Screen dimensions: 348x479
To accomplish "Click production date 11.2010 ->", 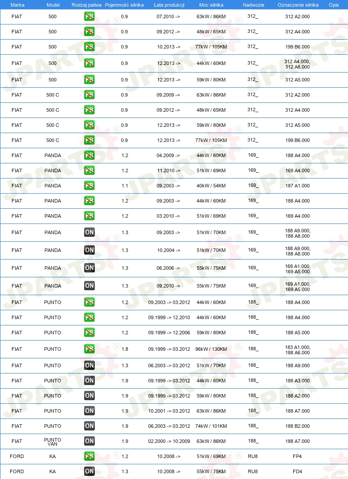I will (x=169, y=170).
